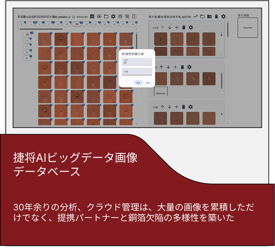Click the trend line chart icon
This screenshot has height=248, width=275.
point(196,16)
